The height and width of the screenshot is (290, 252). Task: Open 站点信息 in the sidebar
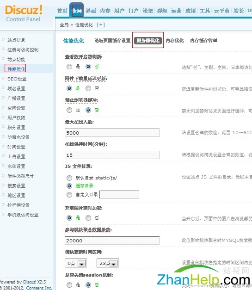coord(16,40)
